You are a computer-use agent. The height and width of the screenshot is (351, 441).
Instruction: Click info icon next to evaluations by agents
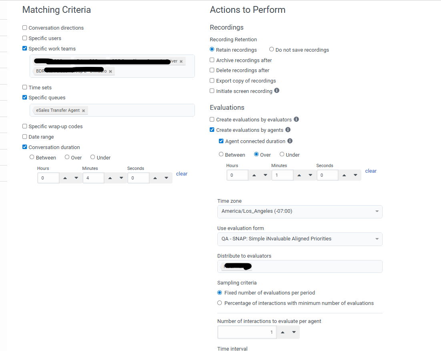[288, 130]
